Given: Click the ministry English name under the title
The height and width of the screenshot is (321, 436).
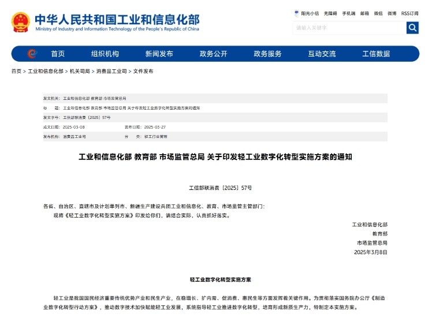Looking at the screenshot, I should click(x=117, y=29).
